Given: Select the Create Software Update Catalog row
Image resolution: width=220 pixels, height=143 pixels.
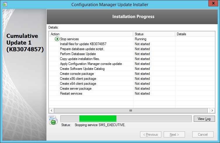Looking at the screenshot, I should pyautogui.click(x=82, y=69).
